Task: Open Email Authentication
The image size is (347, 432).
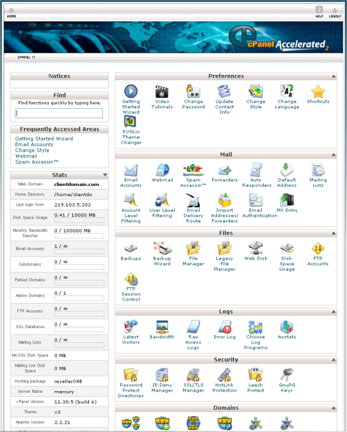Action: tap(255, 200)
